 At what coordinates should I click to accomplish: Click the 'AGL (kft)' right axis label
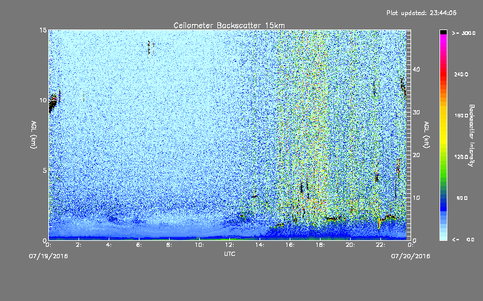coord(426,135)
